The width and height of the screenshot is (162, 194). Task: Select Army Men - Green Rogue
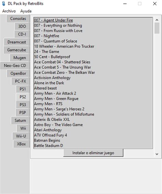[93, 99]
